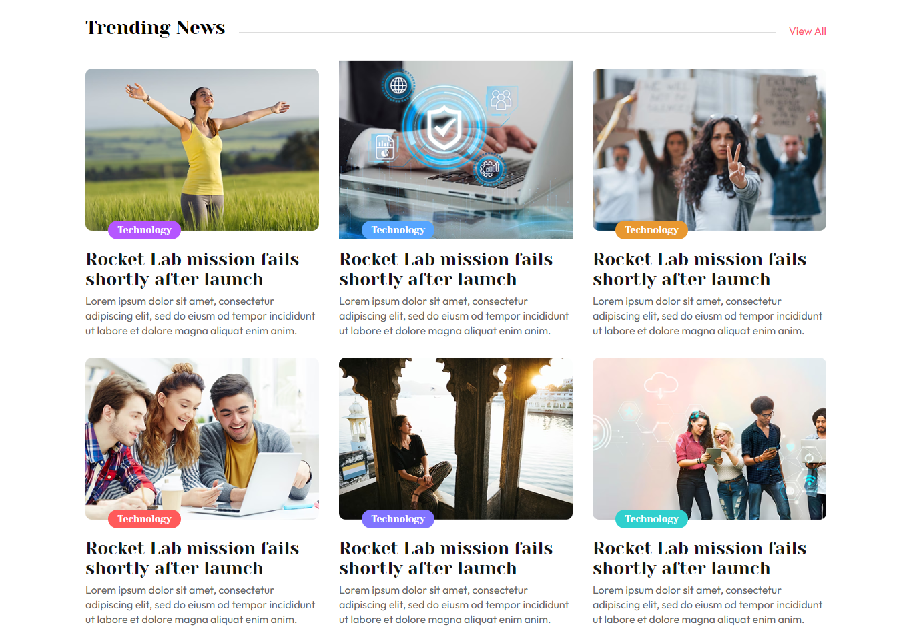
Task: Click the purple Technology tag on woman-in-field card
Action: pyautogui.click(x=144, y=230)
